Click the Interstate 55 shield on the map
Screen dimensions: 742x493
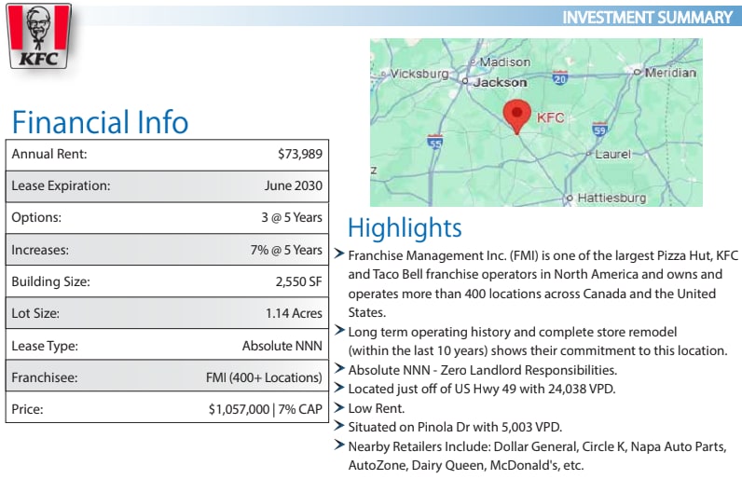(x=434, y=142)
